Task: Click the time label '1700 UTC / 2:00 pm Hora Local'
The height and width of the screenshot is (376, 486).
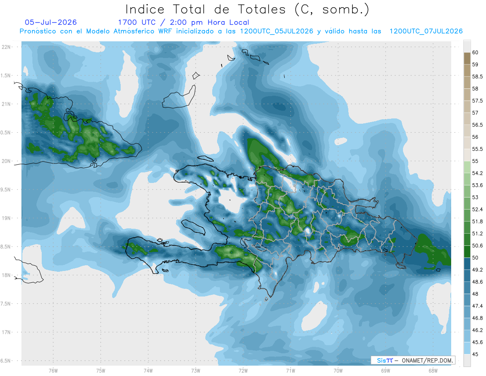Action: tap(183, 22)
